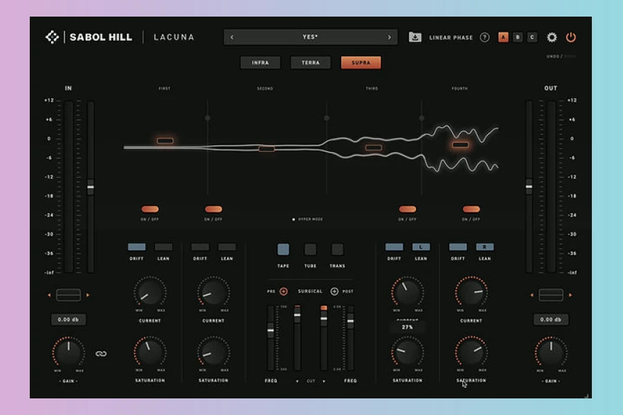Go to the next preset arrow

pyautogui.click(x=389, y=37)
